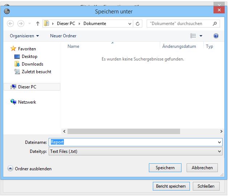Click the back navigation arrow
Image resolution: width=228 pixels, height=196 pixels.
[11, 24]
